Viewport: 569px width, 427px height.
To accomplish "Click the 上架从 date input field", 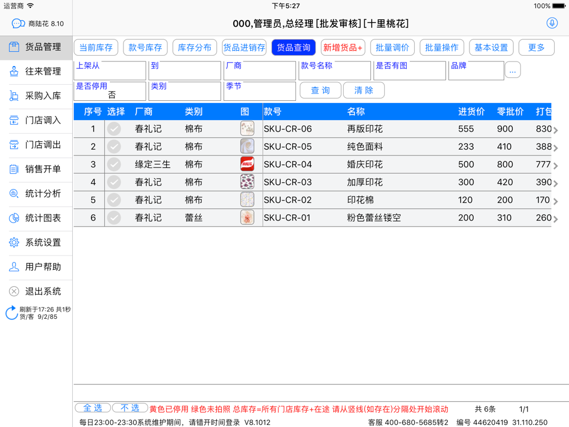I will (110, 71).
